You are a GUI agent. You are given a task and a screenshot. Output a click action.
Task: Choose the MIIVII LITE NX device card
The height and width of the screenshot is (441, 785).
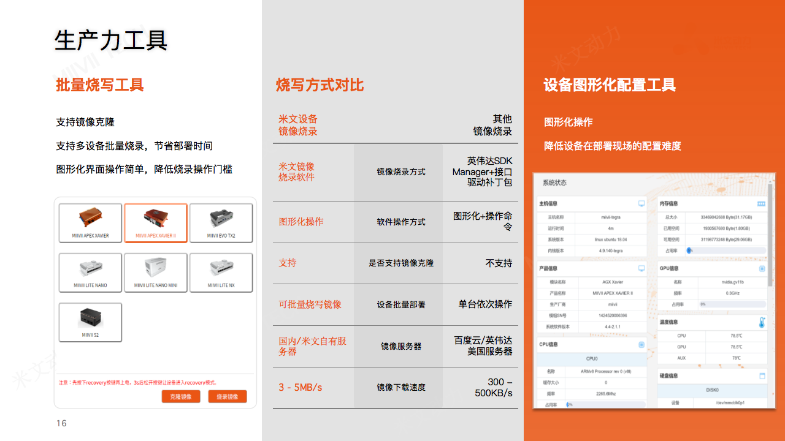coord(221,273)
